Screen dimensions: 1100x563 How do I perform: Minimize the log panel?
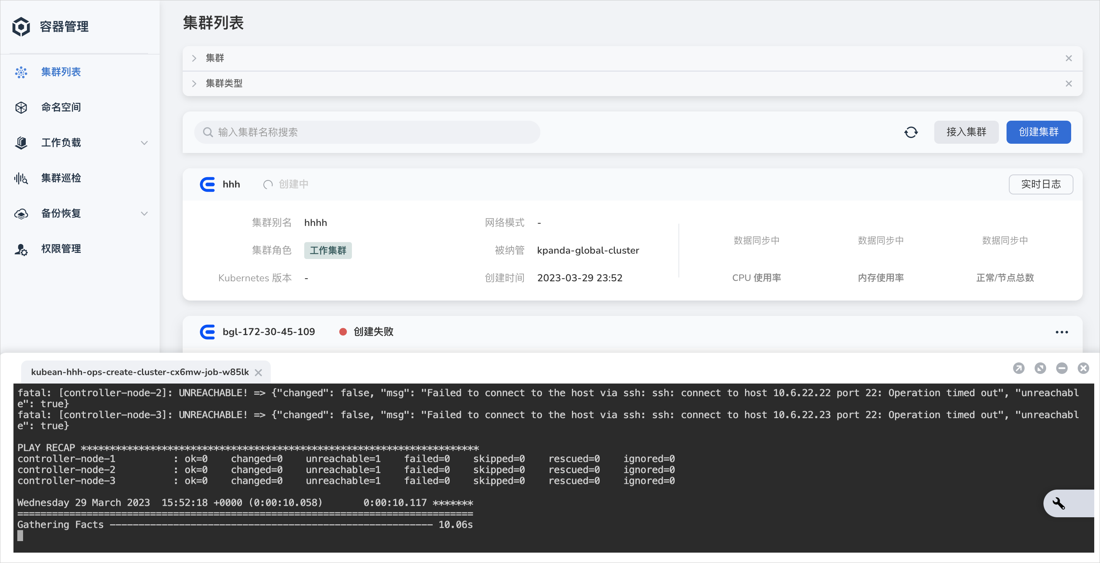pyautogui.click(x=1062, y=368)
